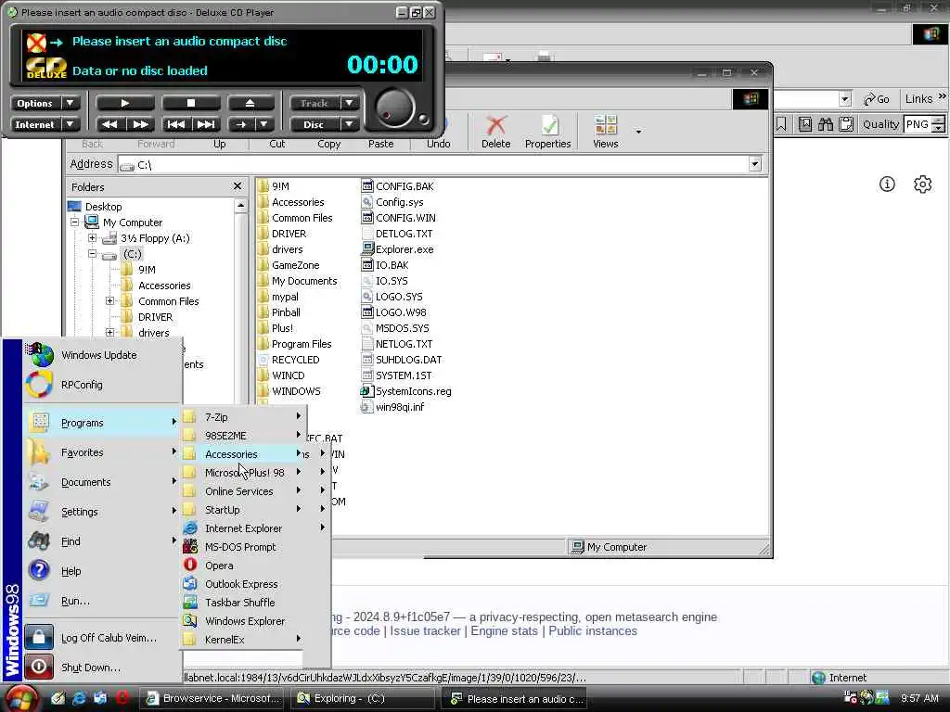The width and height of the screenshot is (950, 712).
Task: Select the RECYCLED folder icon
Action: click(263, 360)
